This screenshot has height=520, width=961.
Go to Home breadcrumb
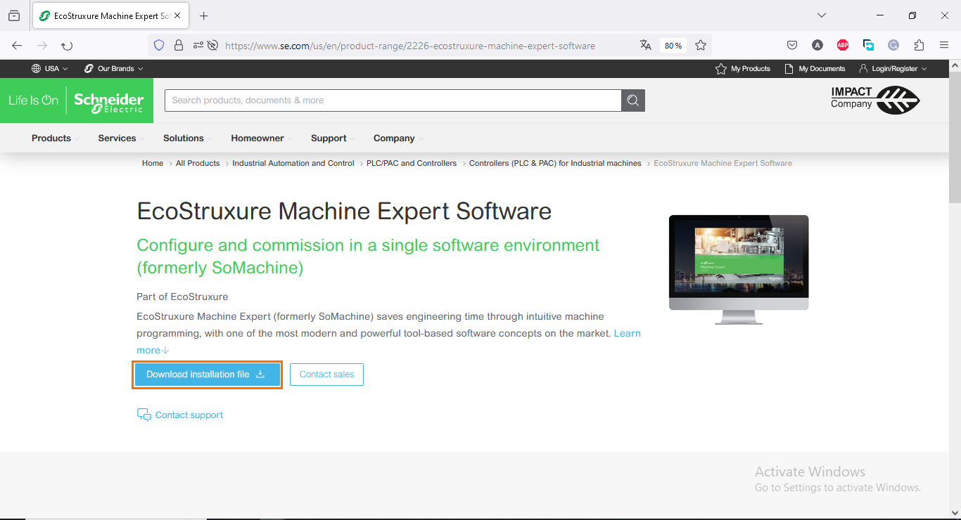coord(153,163)
